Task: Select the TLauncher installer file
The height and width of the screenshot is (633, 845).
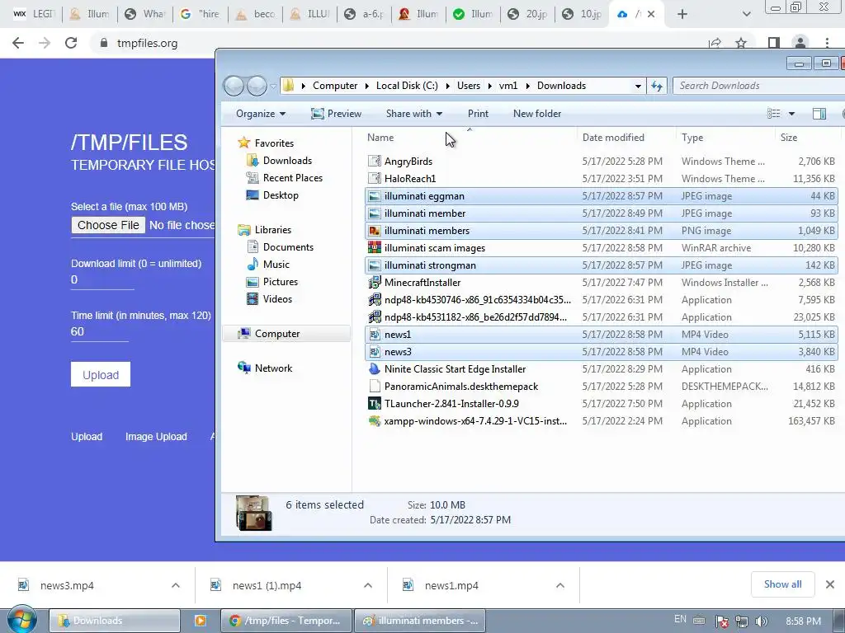Action: click(601, 404)
